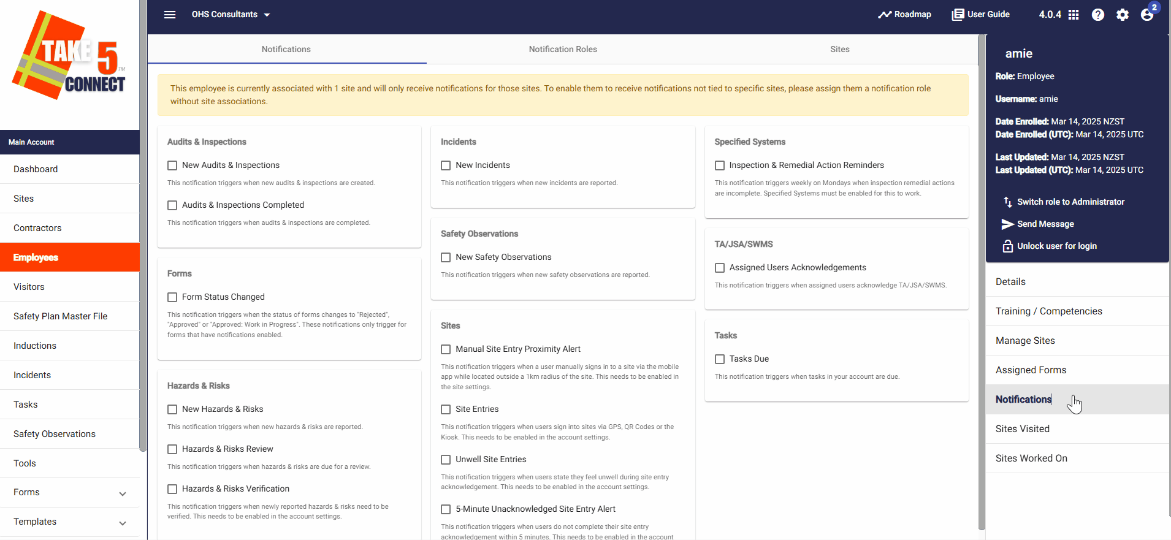Screen dimensions: 1171x540
Task: Open the User Guide book icon
Action: tap(958, 15)
